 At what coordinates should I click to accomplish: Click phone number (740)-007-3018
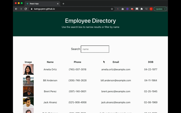(77, 69)
